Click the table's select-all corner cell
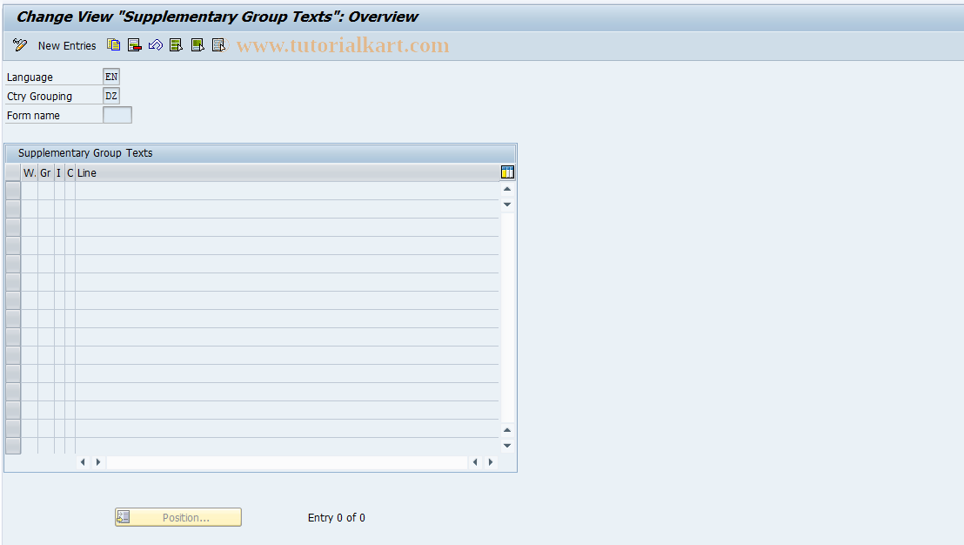 (13, 173)
